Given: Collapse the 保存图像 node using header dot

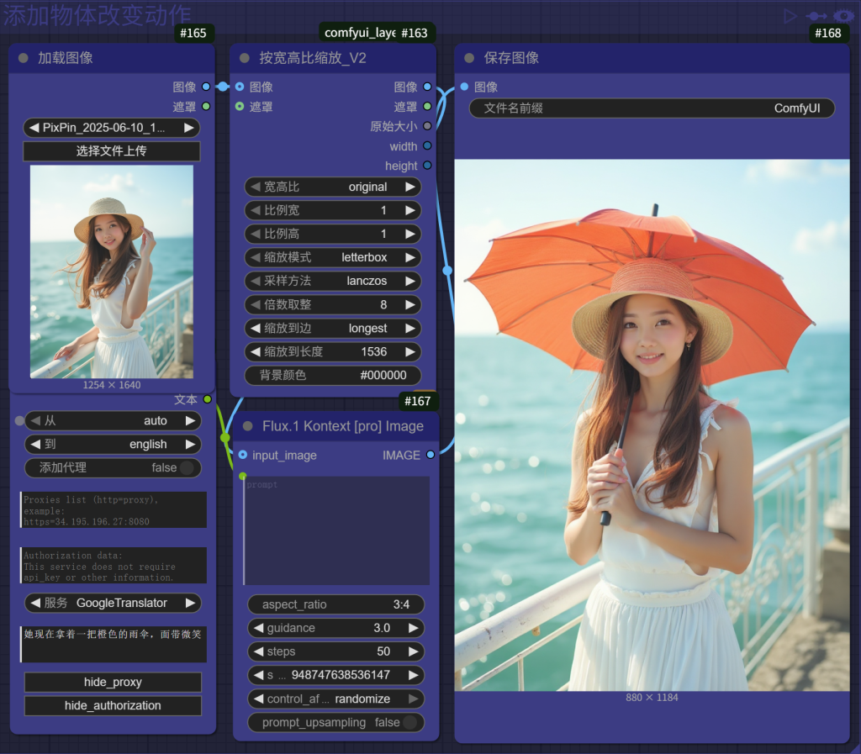Looking at the screenshot, I should 469,58.
